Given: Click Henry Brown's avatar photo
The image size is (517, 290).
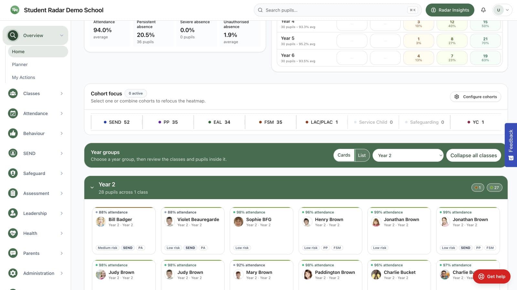Looking at the screenshot, I should [x=307, y=222].
